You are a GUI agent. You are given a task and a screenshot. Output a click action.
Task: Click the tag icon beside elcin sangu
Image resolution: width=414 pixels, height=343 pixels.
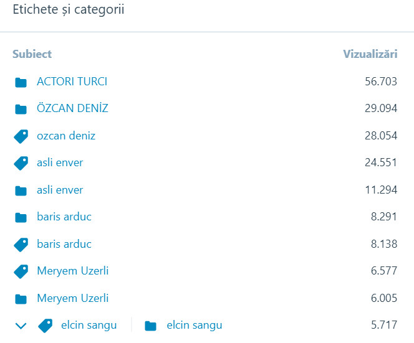46,325
